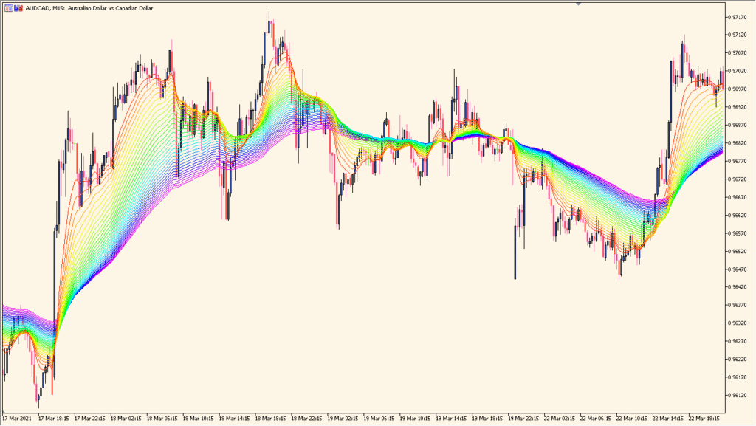The image size is (756, 426).
Task: Click the 0.96470 price label
Action: [x=737, y=269]
